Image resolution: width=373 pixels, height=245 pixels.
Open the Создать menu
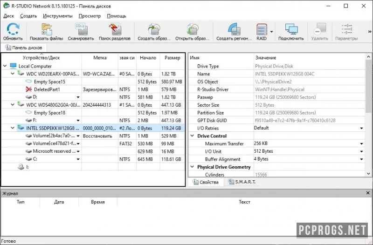tap(28, 16)
